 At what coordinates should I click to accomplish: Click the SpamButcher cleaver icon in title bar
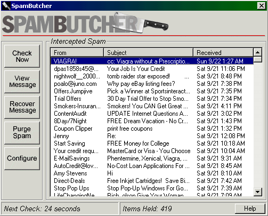(x=6, y=6)
